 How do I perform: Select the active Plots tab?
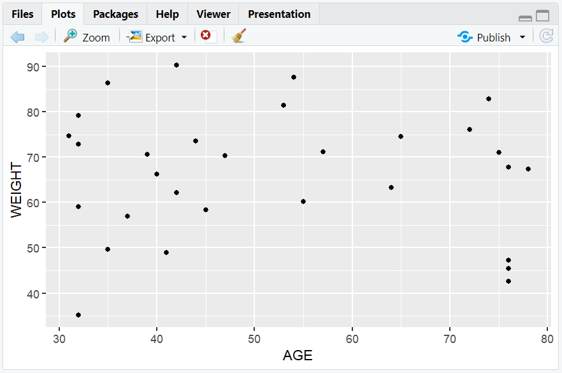(62, 13)
